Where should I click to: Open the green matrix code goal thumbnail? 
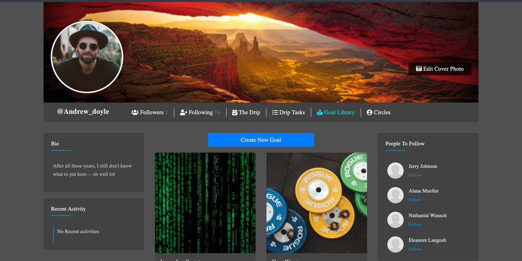point(205,202)
